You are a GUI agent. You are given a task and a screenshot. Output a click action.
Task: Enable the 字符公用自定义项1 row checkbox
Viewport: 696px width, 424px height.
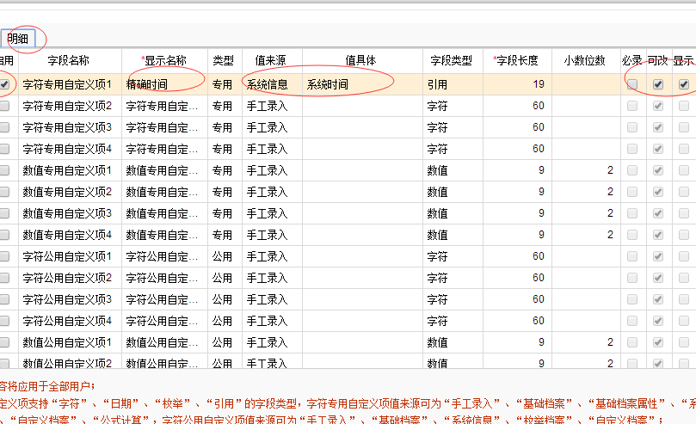pyautogui.click(x=5, y=256)
